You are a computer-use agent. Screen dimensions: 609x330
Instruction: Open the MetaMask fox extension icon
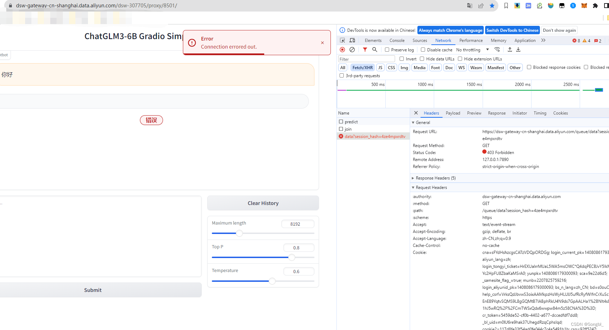click(x=584, y=6)
